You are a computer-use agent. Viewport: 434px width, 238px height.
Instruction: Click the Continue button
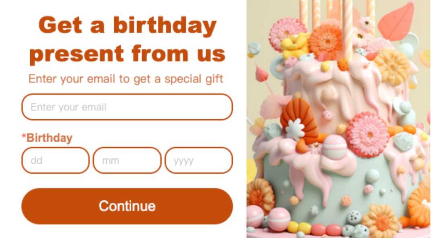(x=127, y=206)
